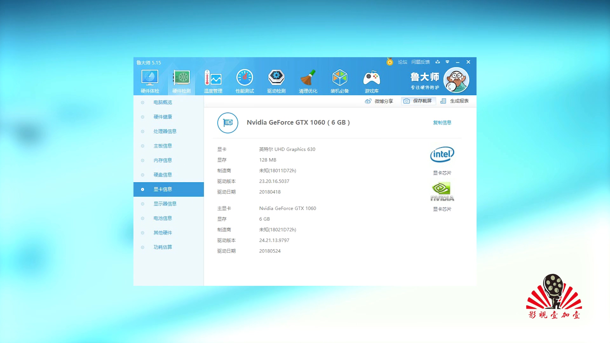Select 内存信息 in the sidebar
The image size is (610, 343).
click(163, 160)
